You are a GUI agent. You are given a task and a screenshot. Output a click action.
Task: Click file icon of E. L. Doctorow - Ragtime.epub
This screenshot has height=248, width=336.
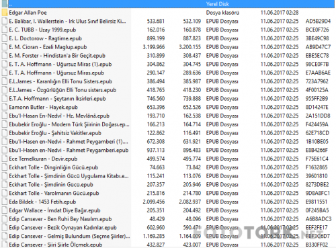(x=5, y=38)
